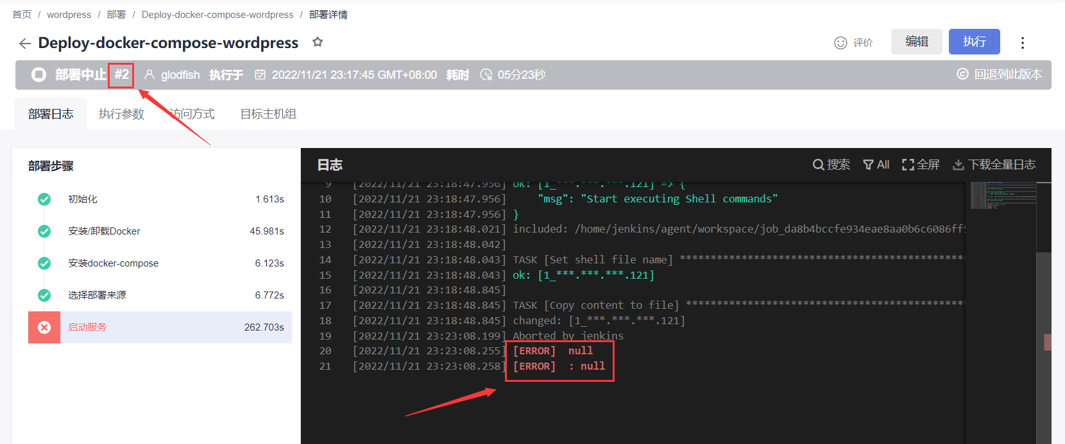This screenshot has height=444, width=1065.
Task: Open the 访问方式 tab
Action: 192,114
